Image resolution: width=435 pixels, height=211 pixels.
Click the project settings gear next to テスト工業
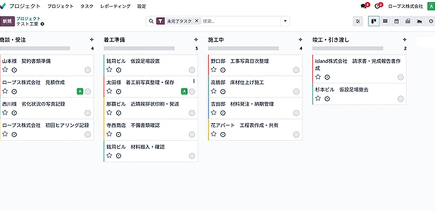42,24
